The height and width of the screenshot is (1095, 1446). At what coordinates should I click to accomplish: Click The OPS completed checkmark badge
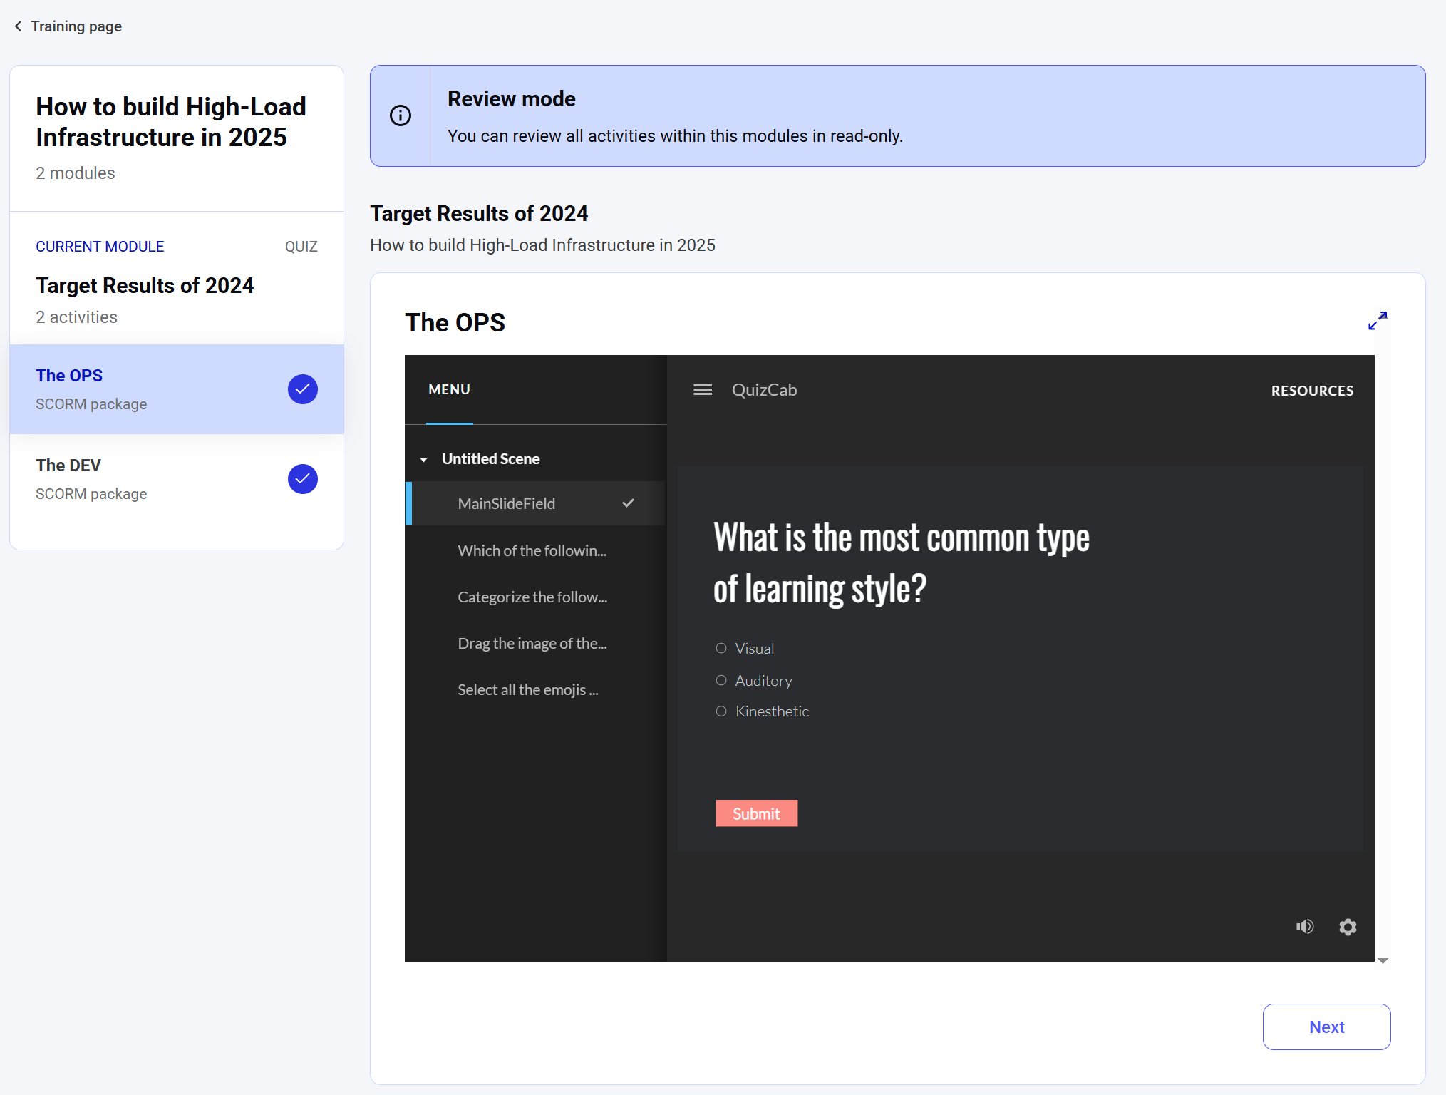pos(303,389)
